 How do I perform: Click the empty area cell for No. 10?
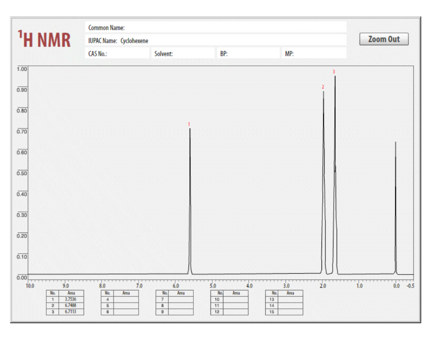236,299
